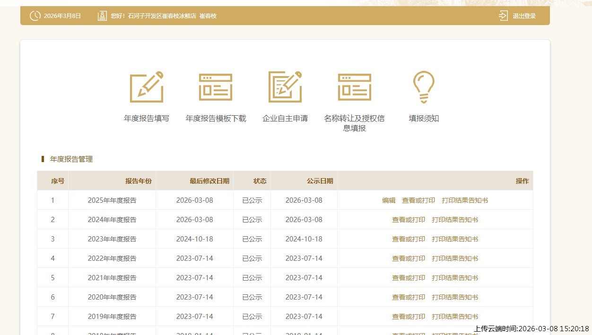Screen dimensions: 592x335
Task: Click the 退出登录 link
Action: pyautogui.click(x=524, y=16)
